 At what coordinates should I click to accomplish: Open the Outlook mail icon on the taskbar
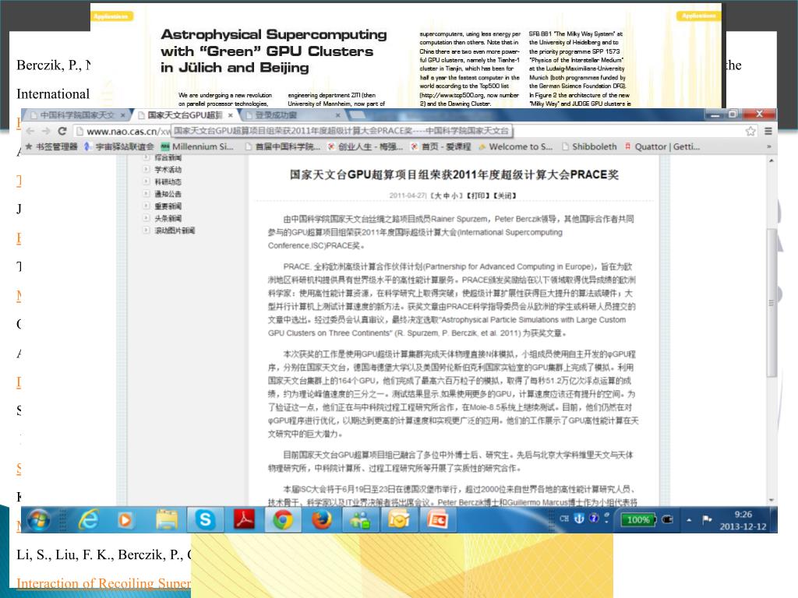399,519
